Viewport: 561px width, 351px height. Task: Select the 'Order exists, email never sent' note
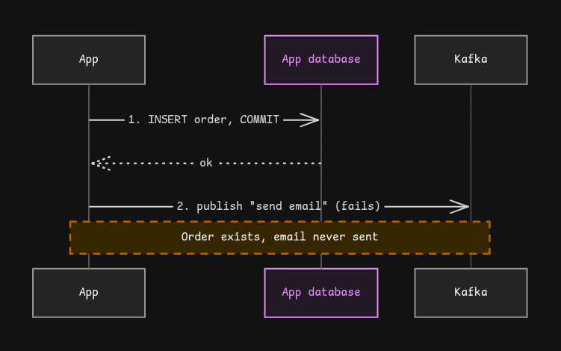coord(280,237)
